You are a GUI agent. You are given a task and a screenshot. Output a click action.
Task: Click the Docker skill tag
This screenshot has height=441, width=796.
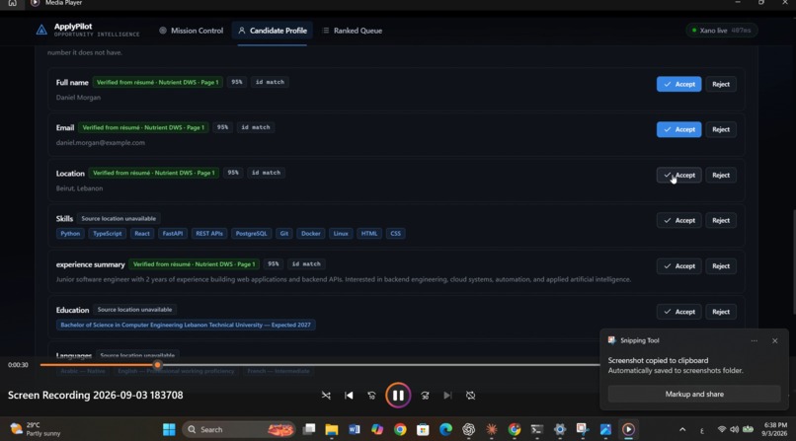tap(311, 234)
